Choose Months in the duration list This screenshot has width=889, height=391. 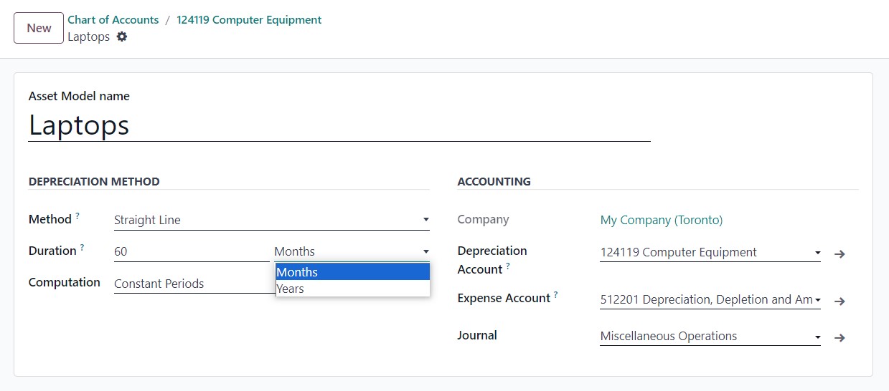tap(352, 272)
